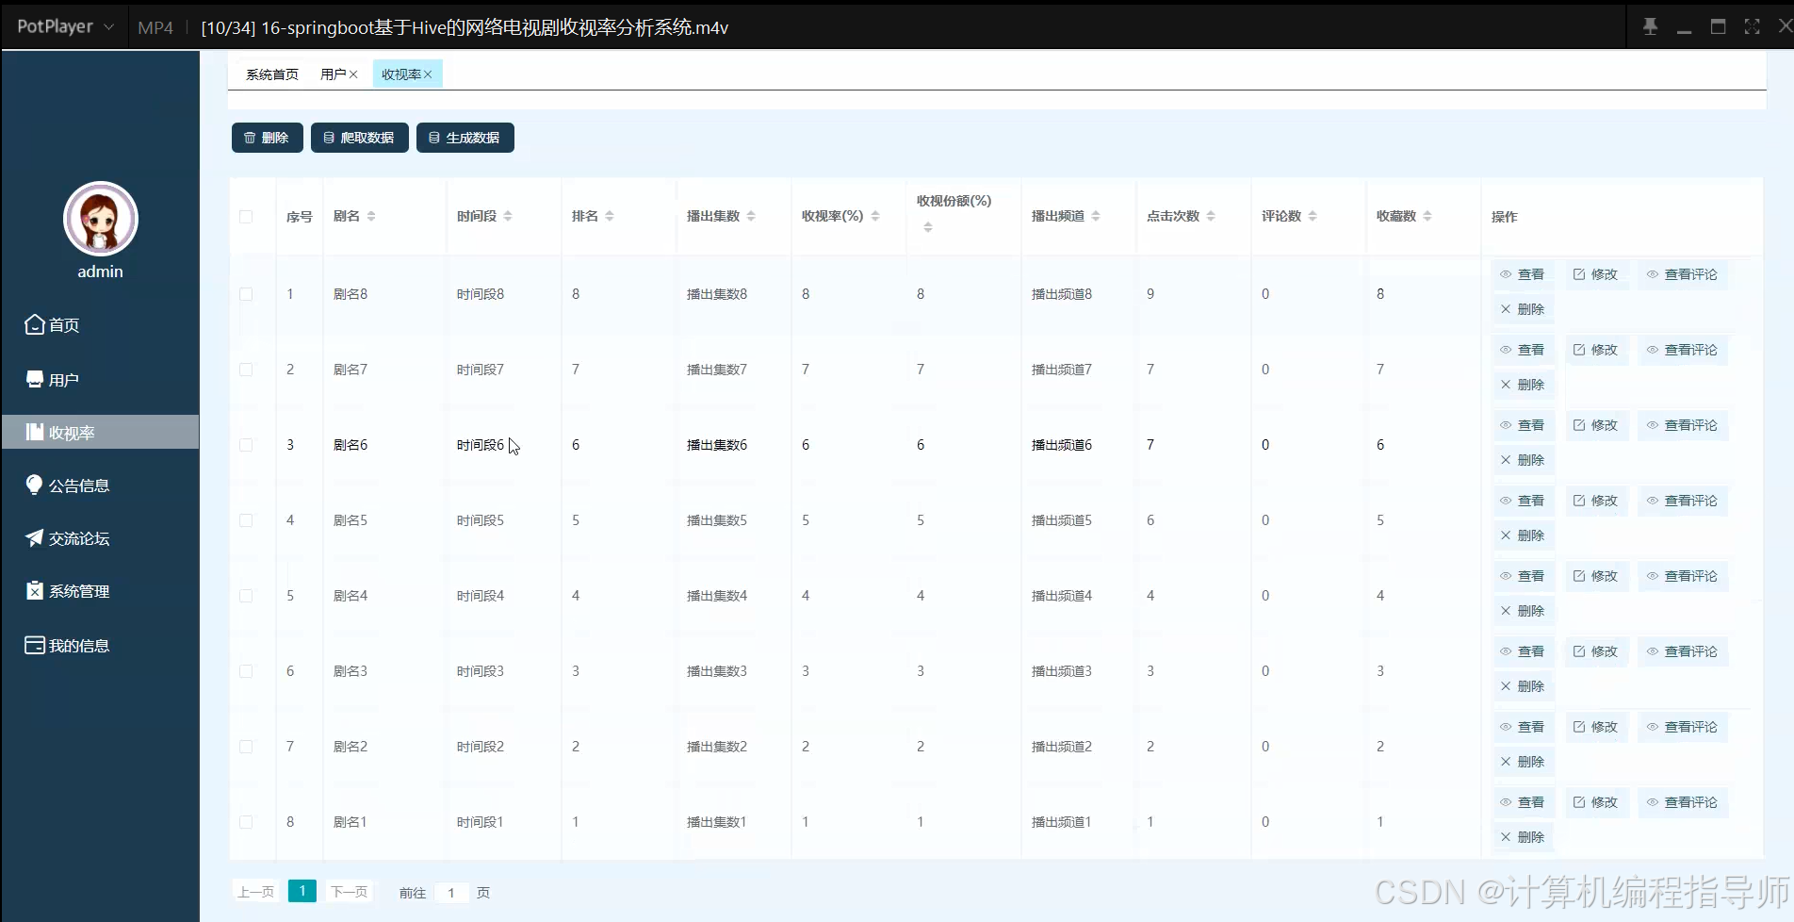Open the 首页 home icon in sidebar
This screenshot has width=1794, height=922.
[x=34, y=324]
